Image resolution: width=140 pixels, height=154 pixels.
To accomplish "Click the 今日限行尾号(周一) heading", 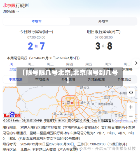I will (36, 32).
